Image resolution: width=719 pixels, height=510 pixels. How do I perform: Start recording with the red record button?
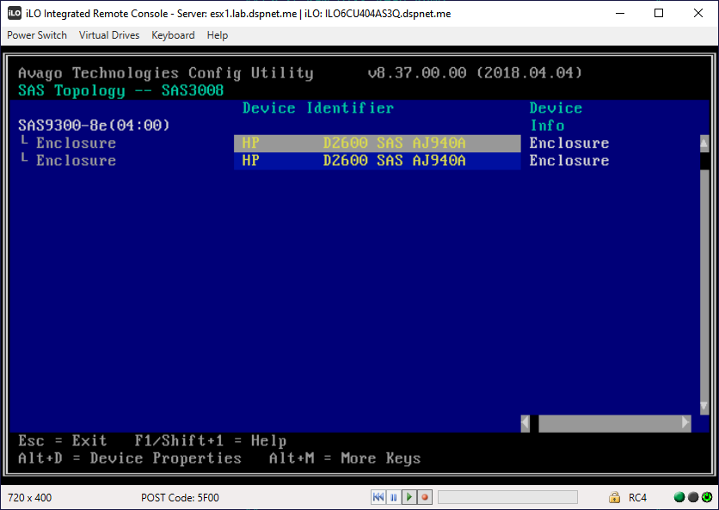(x=425, y=497)
